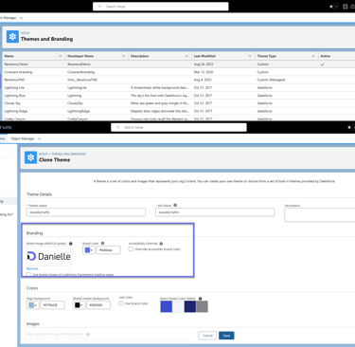
Task: Open the Developer Name column dropdown menu
Action: click(123, 56)
